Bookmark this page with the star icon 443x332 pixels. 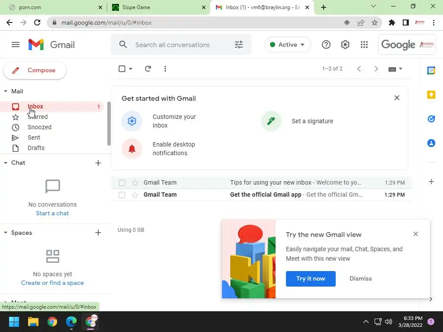click(374, 22)
